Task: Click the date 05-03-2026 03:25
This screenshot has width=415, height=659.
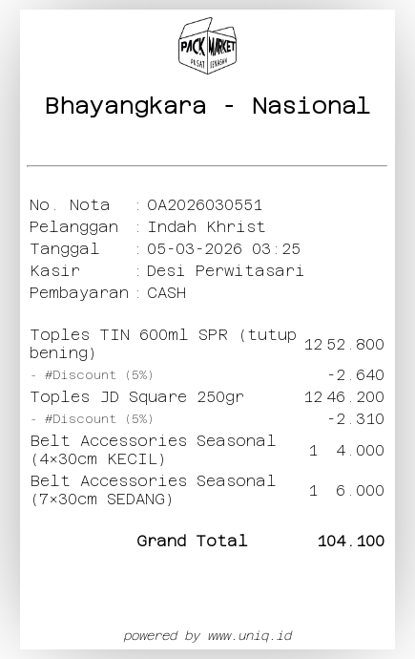Action: pyautogui.click(x=223, y=249)
